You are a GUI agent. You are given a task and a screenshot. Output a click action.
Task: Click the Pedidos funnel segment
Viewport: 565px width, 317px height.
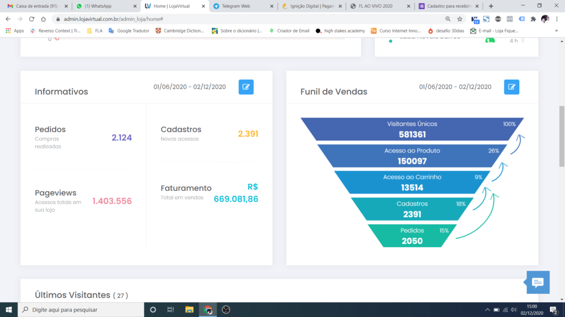pyautogui.click(x=412, y=236)
